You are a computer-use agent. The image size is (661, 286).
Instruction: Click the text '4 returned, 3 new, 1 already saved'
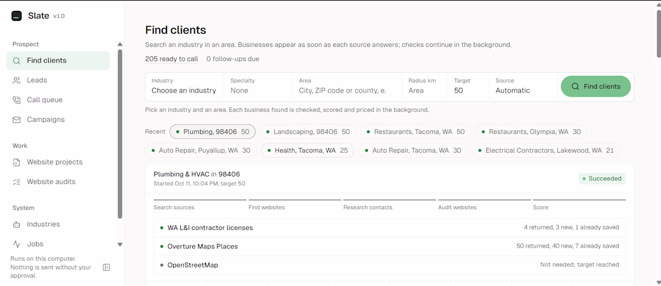[x=571, y=228]
